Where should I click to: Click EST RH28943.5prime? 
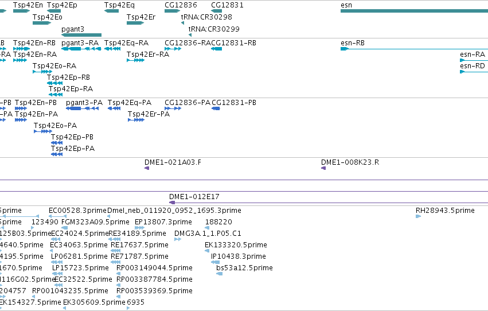418,216
